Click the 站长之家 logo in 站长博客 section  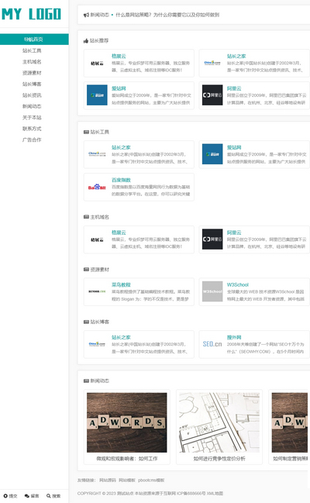[97, 344]
